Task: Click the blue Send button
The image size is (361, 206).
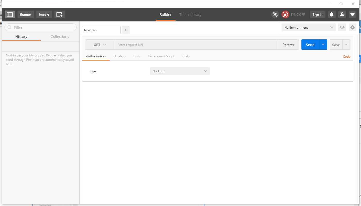Action: pyautogui.click(x=310, y=45)
